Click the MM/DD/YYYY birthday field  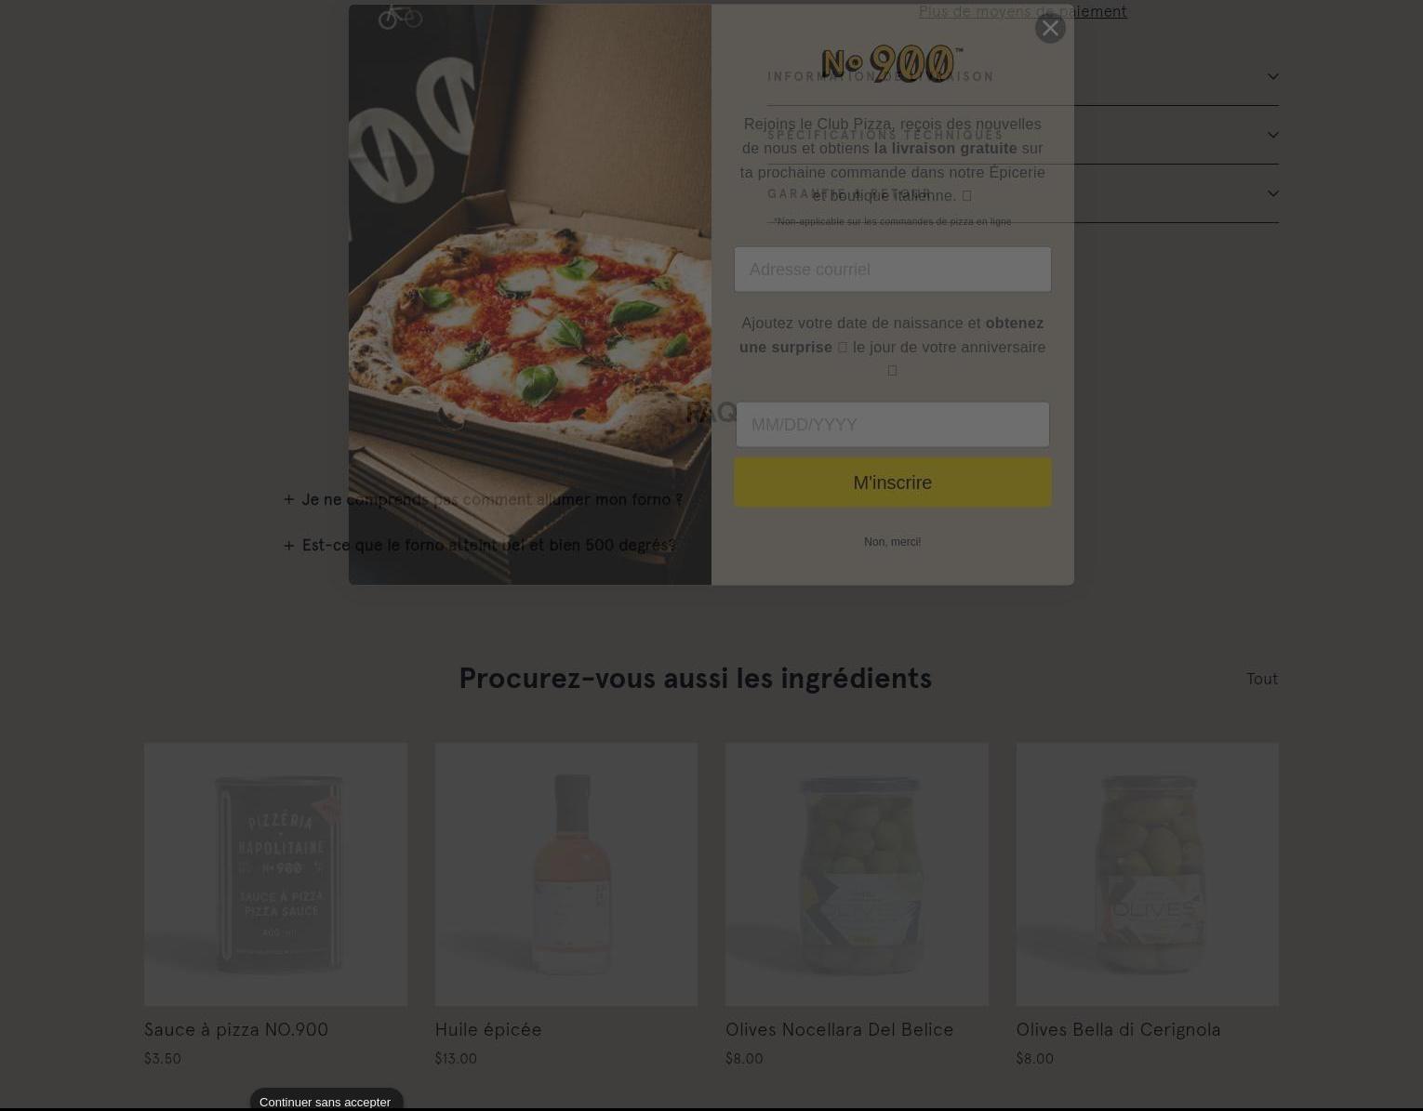(x=893, y=425)
